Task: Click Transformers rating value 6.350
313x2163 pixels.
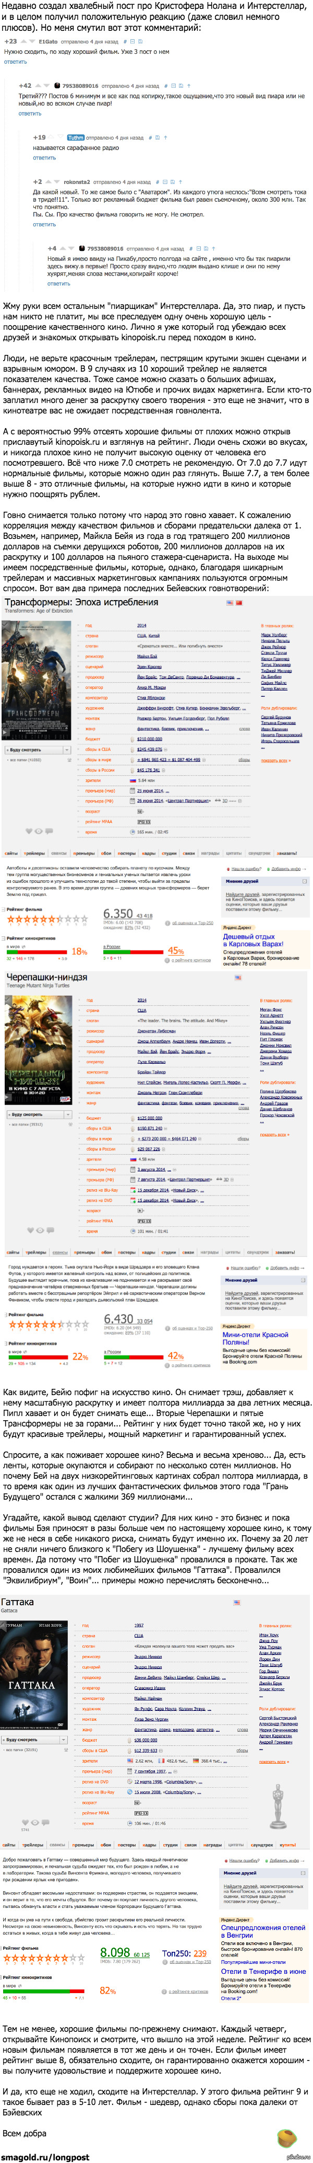Action: (x=118, y=914)
